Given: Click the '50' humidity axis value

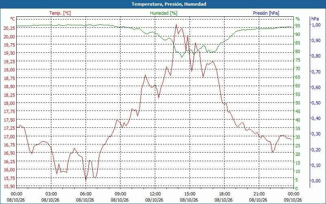Looking at the screenshot, I should click(x=298, y=103).
